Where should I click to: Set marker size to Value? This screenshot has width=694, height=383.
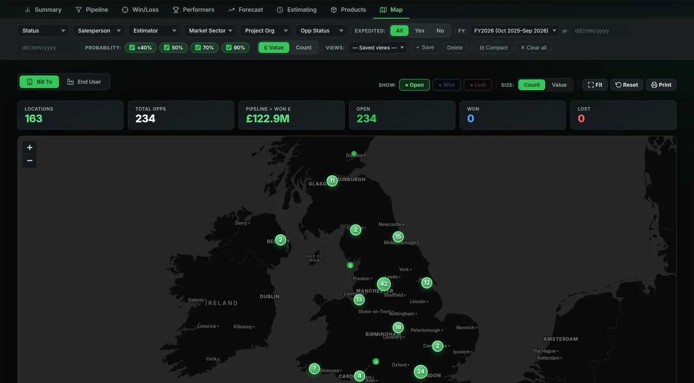click(559, 85)
